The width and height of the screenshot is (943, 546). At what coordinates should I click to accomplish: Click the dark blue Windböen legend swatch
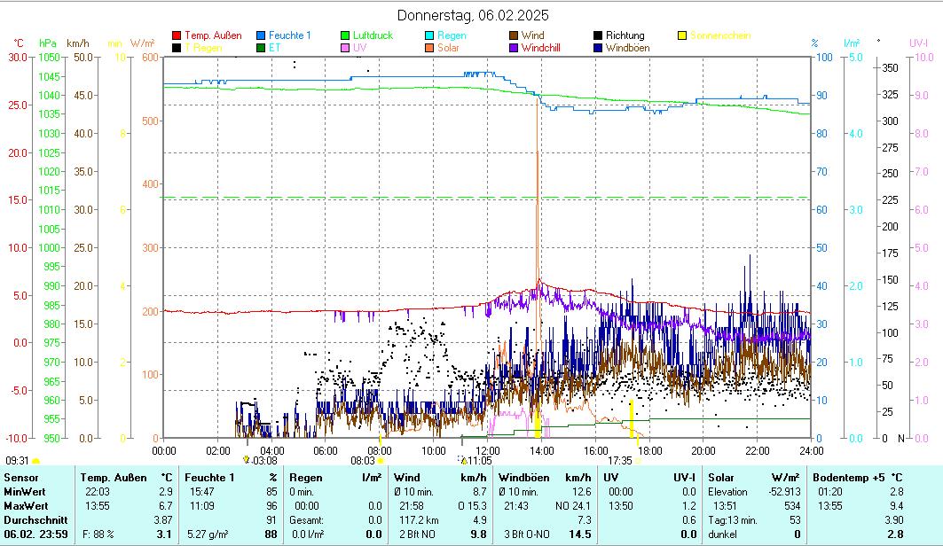click(x=598, y=48)
